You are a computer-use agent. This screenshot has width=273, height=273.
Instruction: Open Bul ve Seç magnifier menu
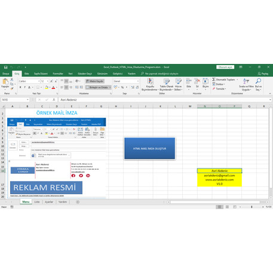258,84
